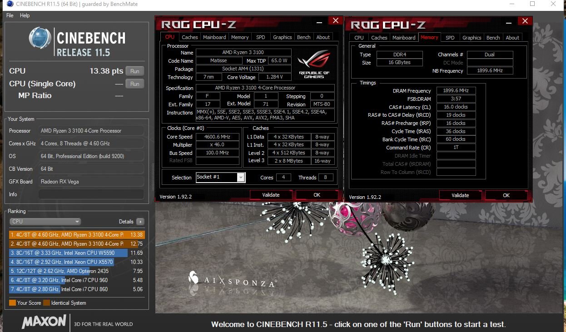
Task: Select the AMD Opteron 2435 ranking row
Action: point(77,271)
